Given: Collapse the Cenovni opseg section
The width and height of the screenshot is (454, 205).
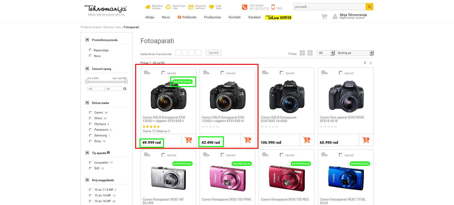Looking at the screenshot, I should tap(87, 68).
